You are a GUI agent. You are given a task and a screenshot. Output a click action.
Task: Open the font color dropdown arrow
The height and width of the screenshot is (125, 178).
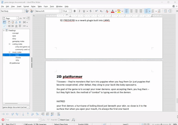[116, 11]
